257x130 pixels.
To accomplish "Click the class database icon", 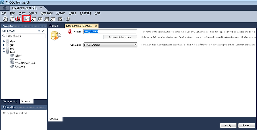I will point(7,41).
